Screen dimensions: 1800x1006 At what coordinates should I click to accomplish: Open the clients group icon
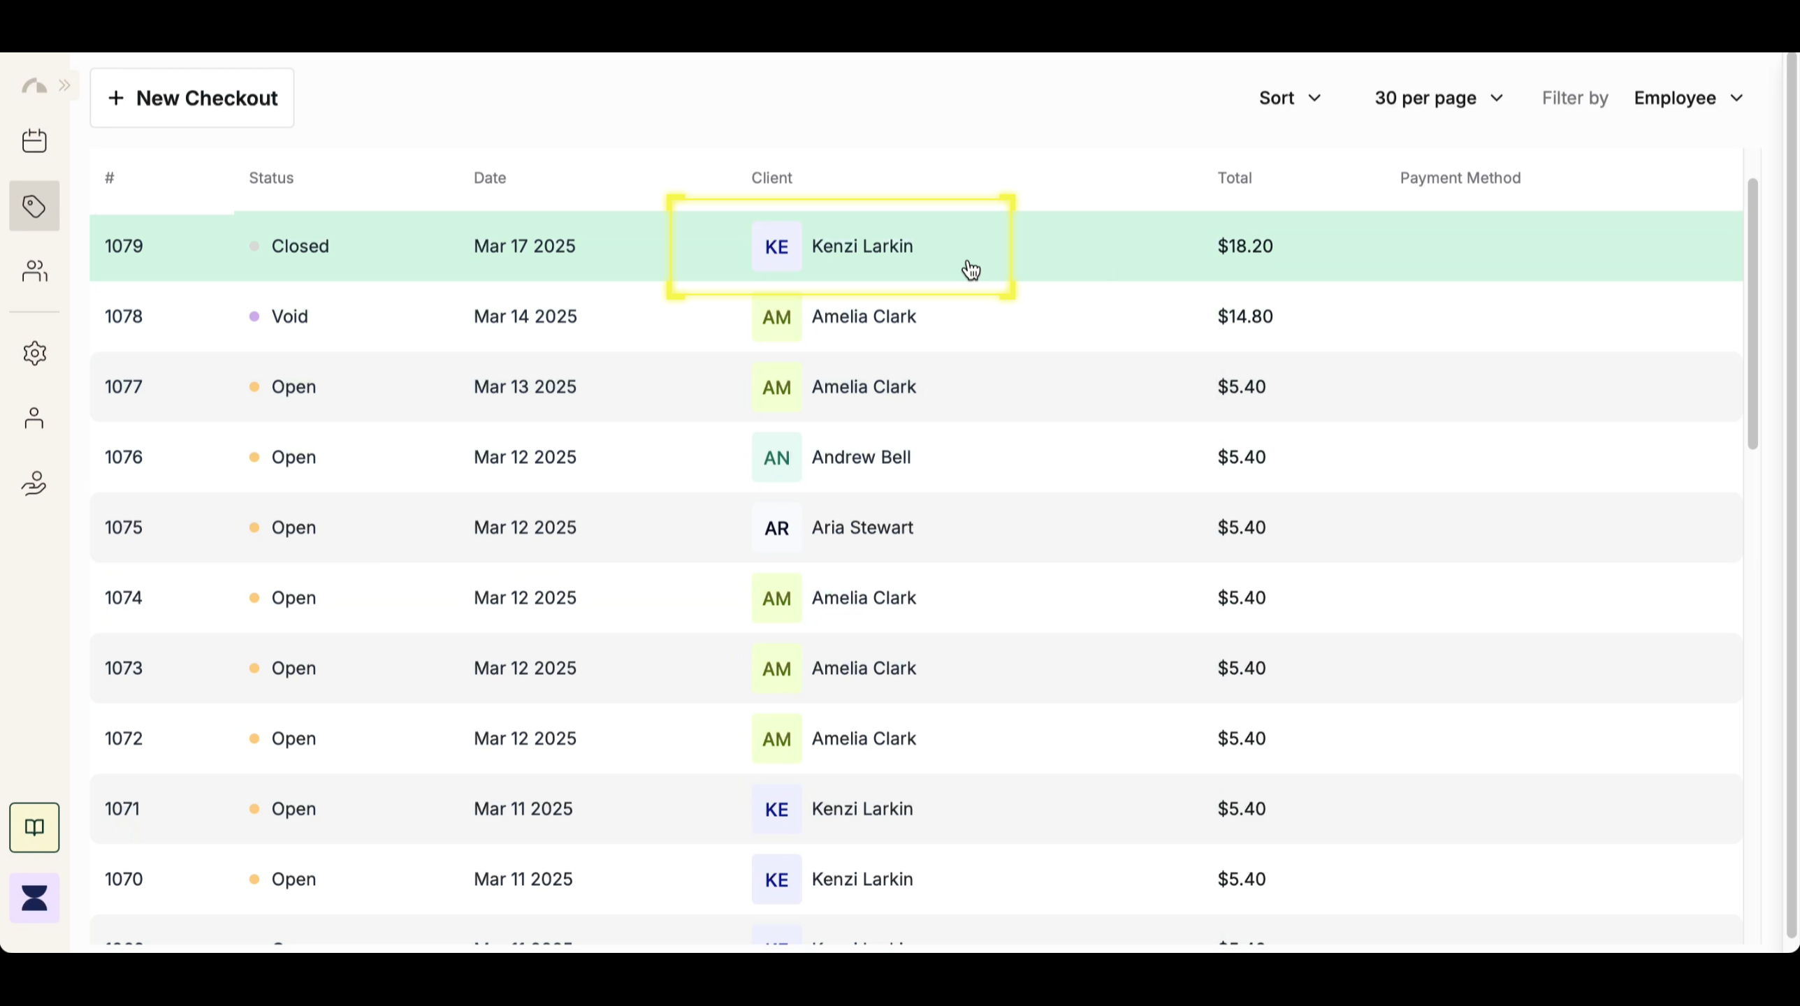[x=34, y=271]
